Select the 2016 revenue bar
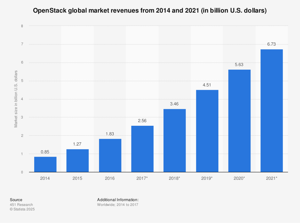Viewport: 300px width, 223px height. (x=110, y=155)
